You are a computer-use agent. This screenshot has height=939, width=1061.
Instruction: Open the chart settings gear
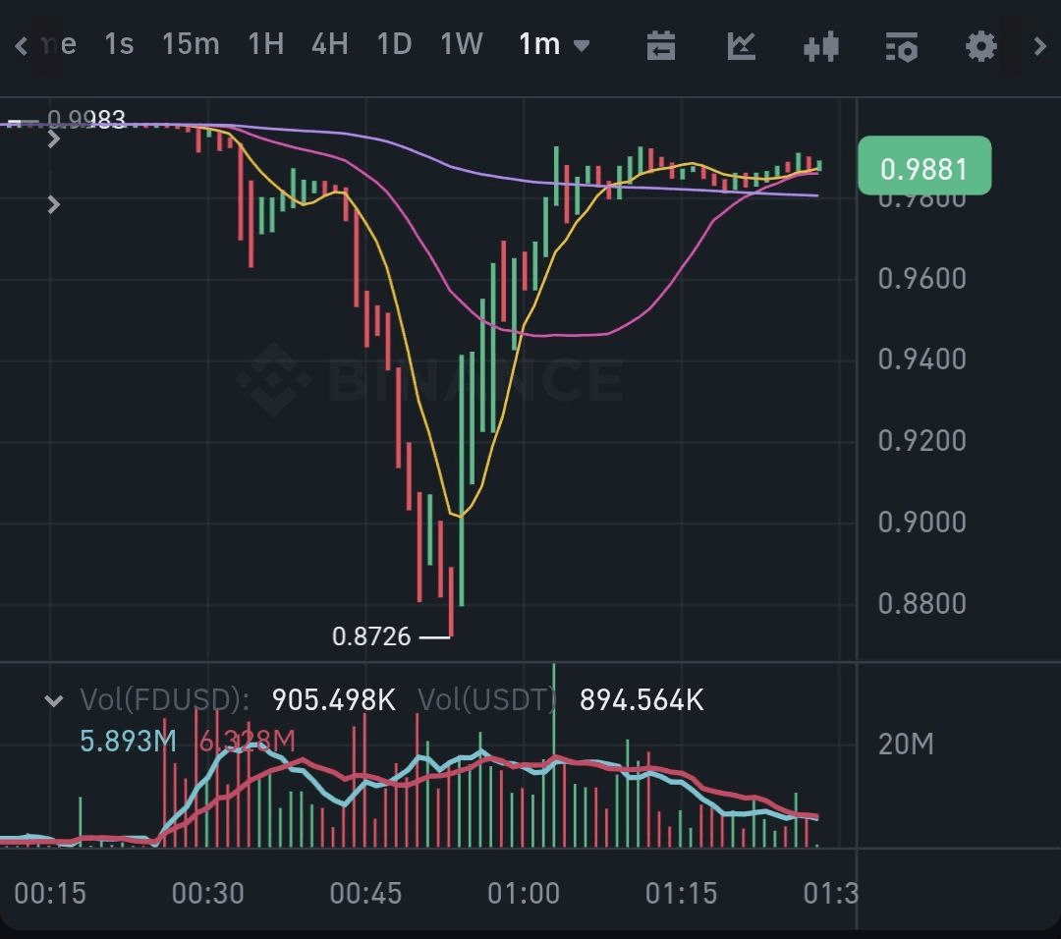click(979, 45)
